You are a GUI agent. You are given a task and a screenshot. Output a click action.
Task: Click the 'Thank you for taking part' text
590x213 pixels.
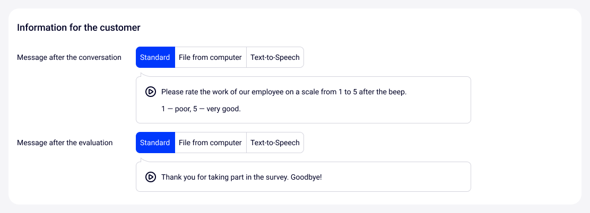(x=223, y=177)
